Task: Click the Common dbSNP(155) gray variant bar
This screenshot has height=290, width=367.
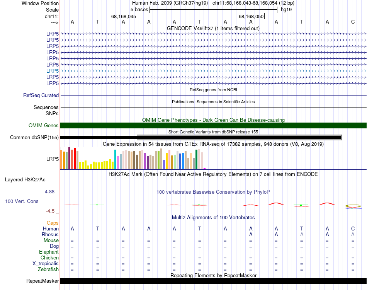Action: [x=239, y=137]
